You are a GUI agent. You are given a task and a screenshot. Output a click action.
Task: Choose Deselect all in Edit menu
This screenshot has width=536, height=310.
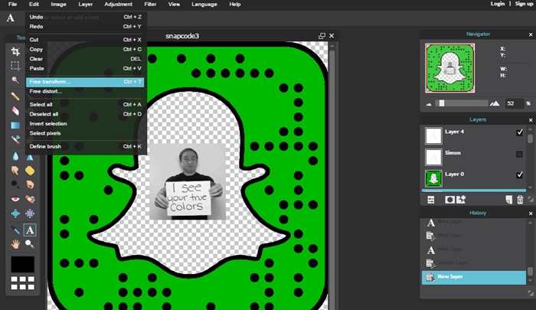click(85, 114)
